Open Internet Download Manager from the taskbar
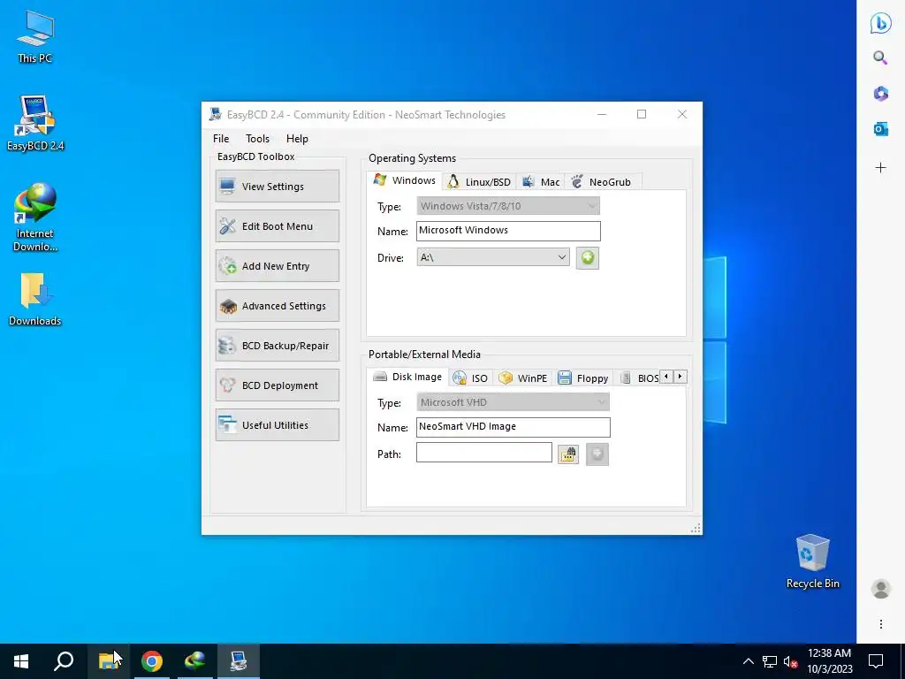 (x=195, y=661)
